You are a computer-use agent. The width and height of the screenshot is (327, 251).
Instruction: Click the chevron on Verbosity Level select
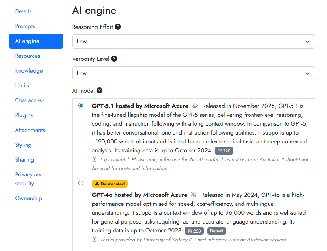click(307, 73)
